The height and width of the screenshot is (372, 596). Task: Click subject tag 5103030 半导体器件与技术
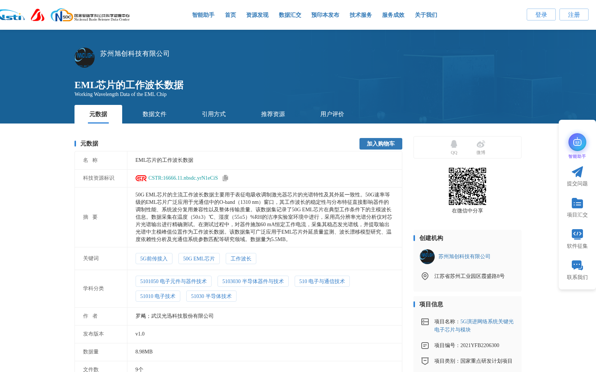click(x=253, y=281)
